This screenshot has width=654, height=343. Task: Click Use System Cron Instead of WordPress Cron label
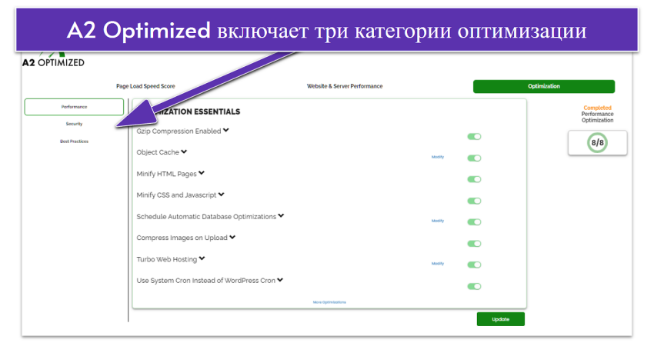205,281
